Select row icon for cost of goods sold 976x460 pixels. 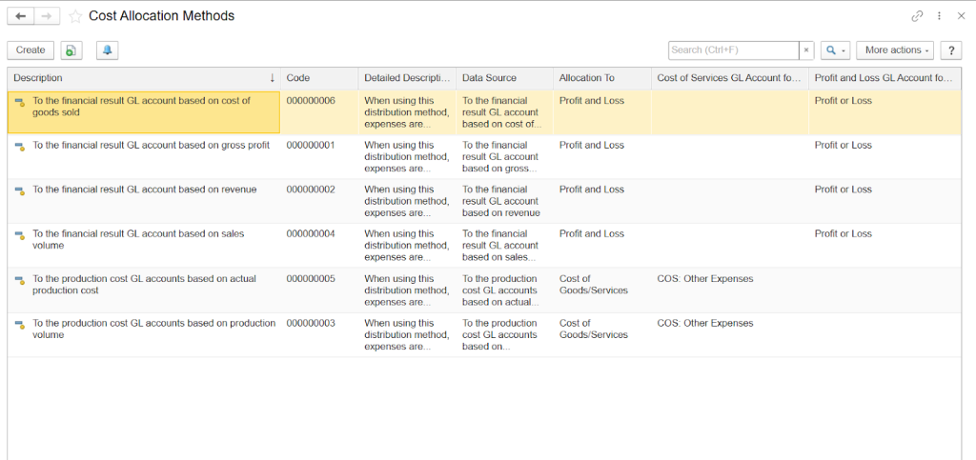click(x=20, y=101)
